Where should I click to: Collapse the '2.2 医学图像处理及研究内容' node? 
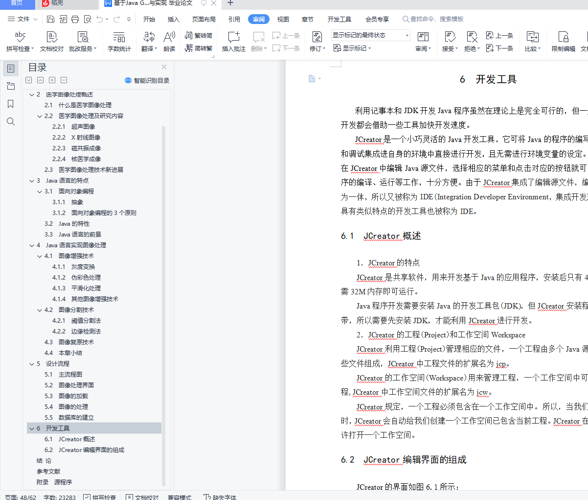pos(40,116)
